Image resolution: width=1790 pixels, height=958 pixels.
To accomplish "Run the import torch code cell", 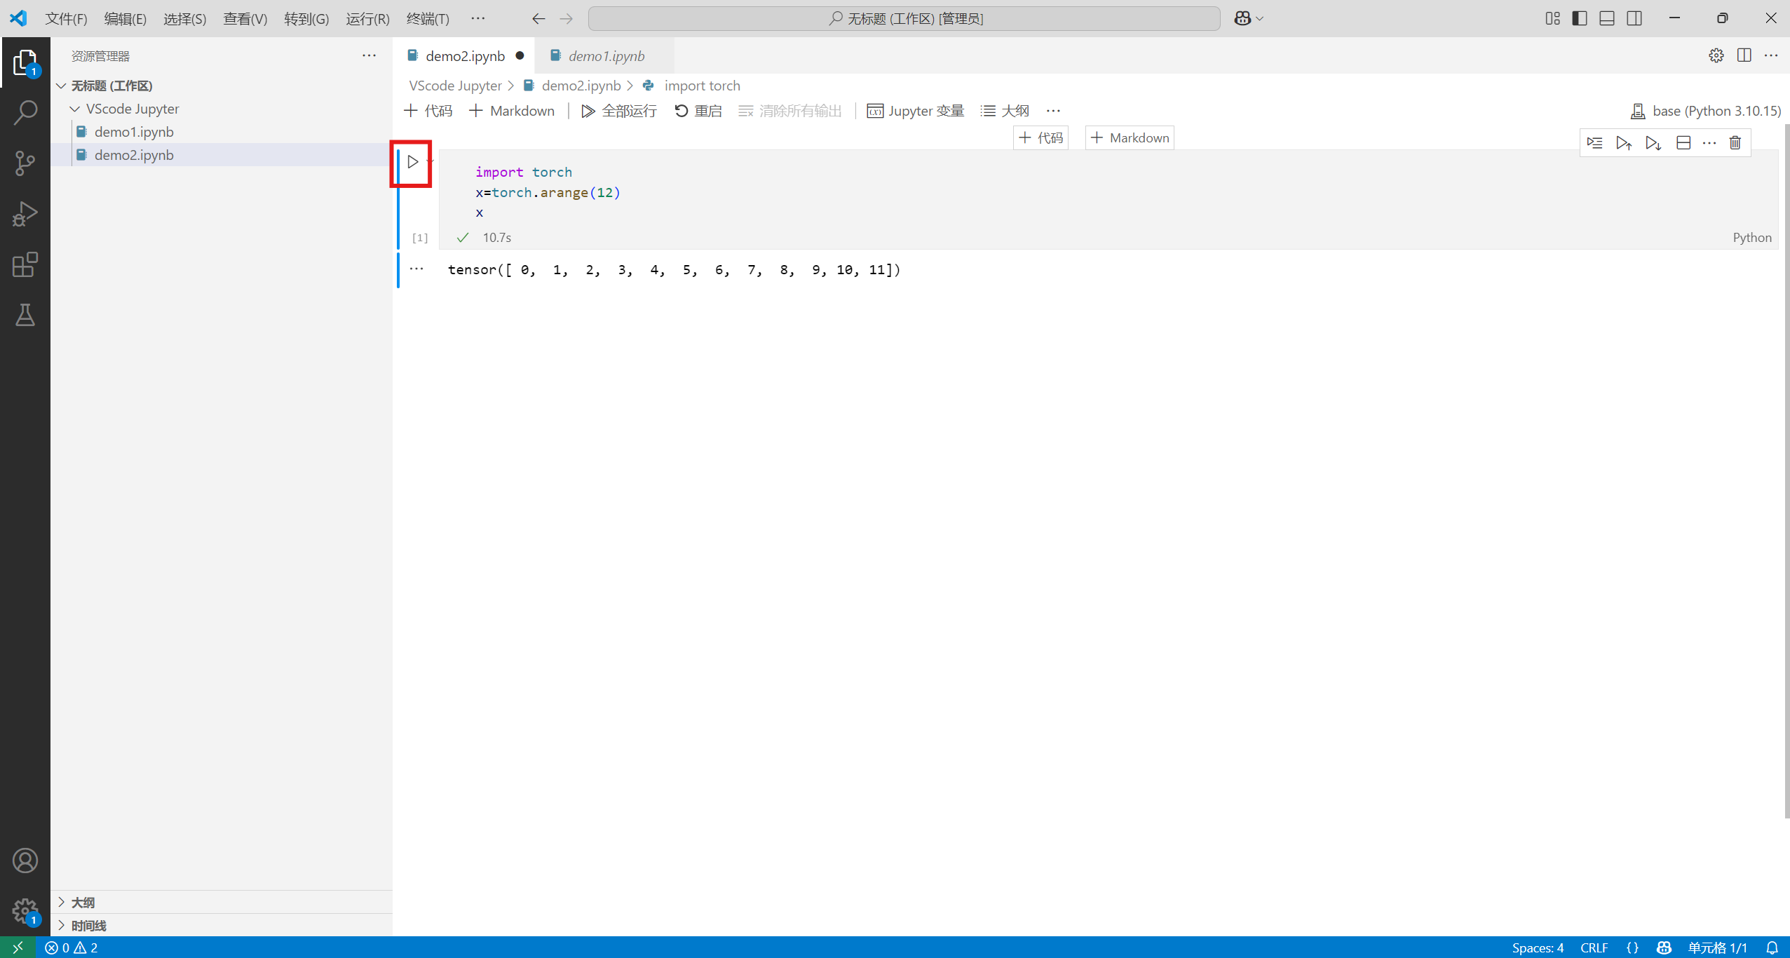I will [x=412, y=162].
